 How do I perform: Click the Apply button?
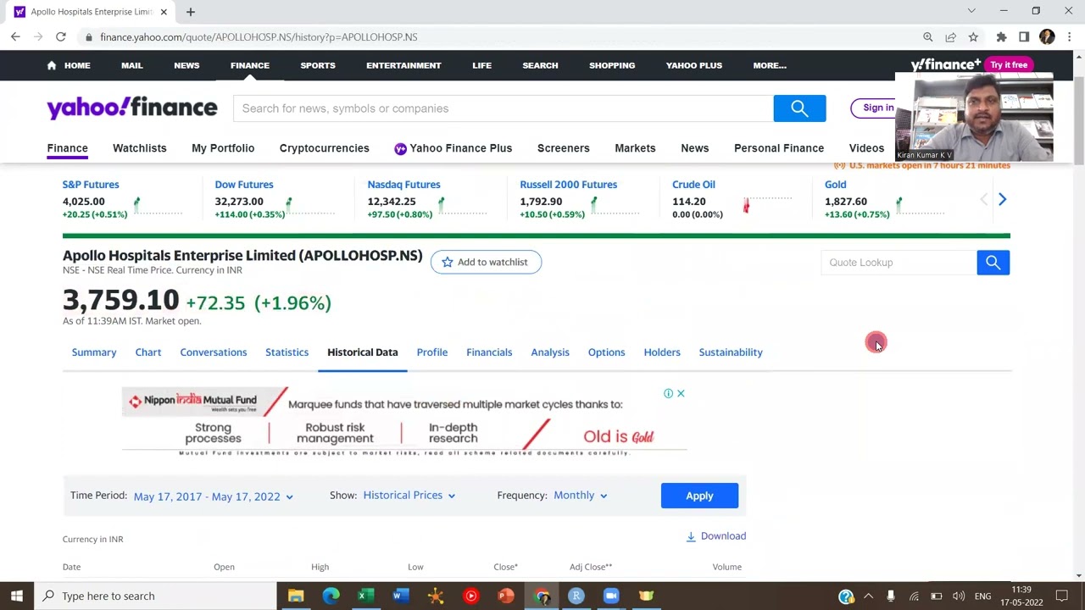tap(699, 496)
